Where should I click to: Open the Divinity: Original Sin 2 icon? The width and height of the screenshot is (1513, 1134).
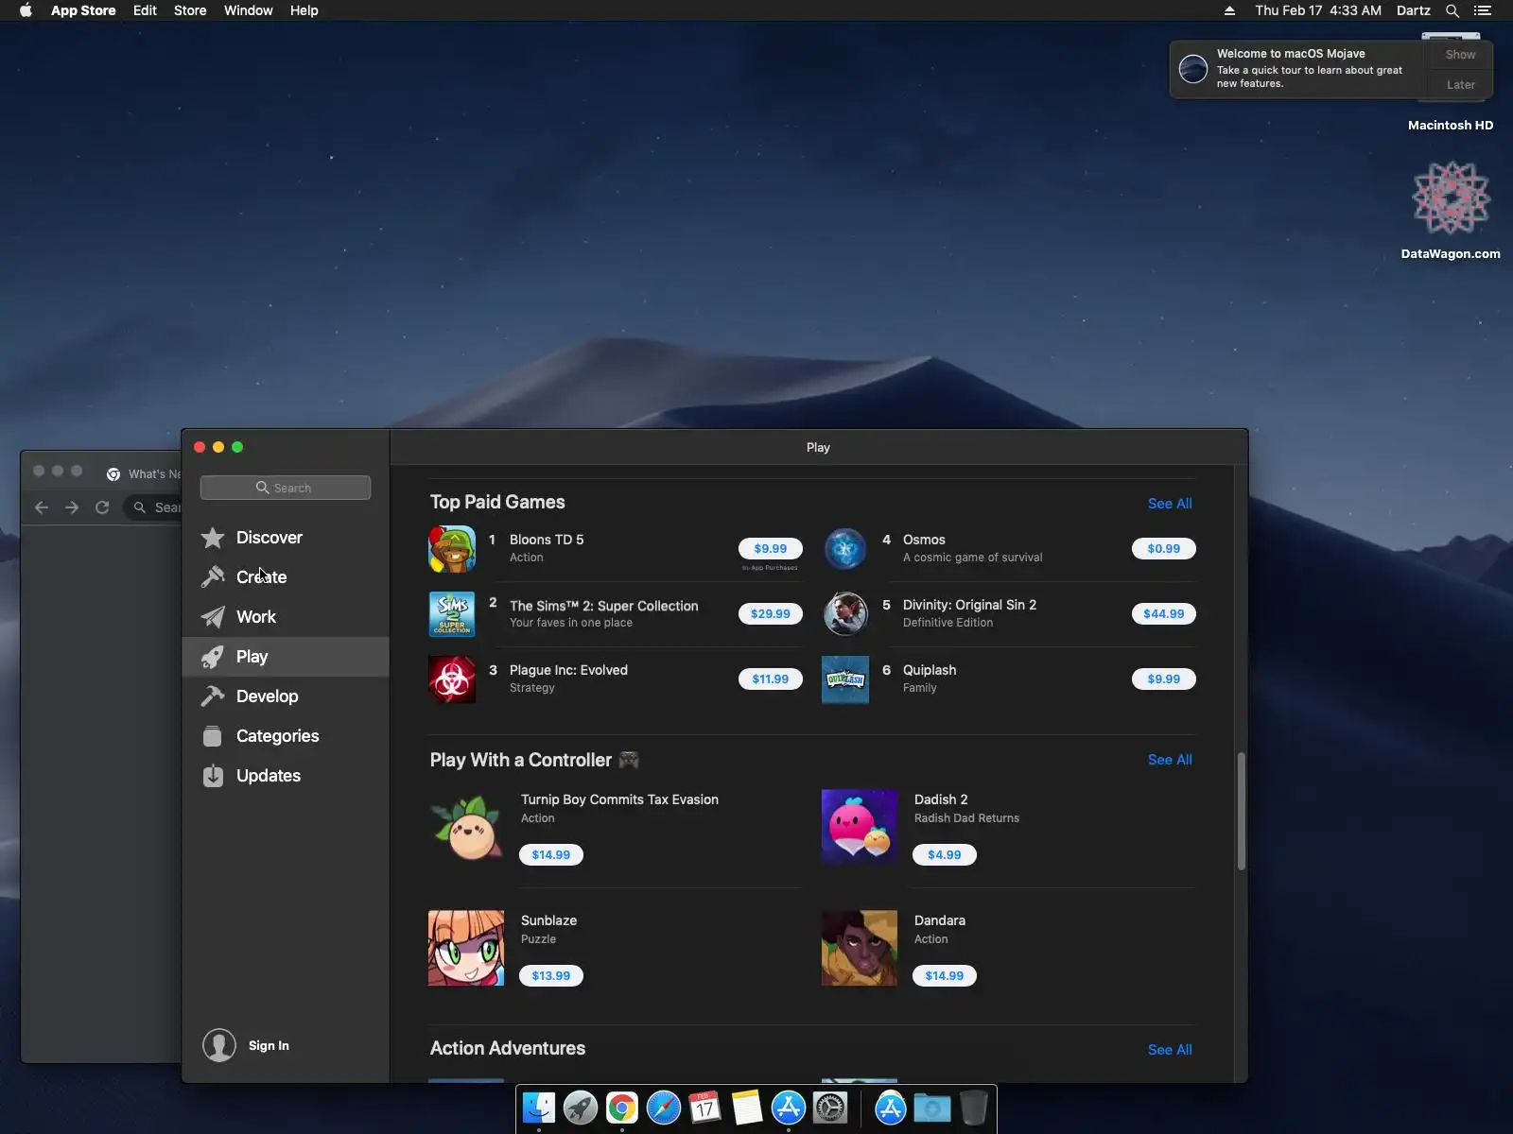pos(845,614)
